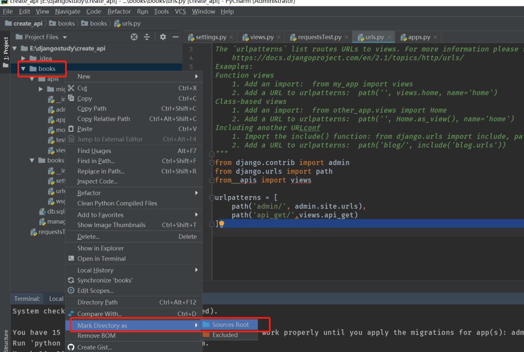The width and height of the screenshot is (524, 352).
Task: Open the Project Files view dropdown
Action: 65,37
